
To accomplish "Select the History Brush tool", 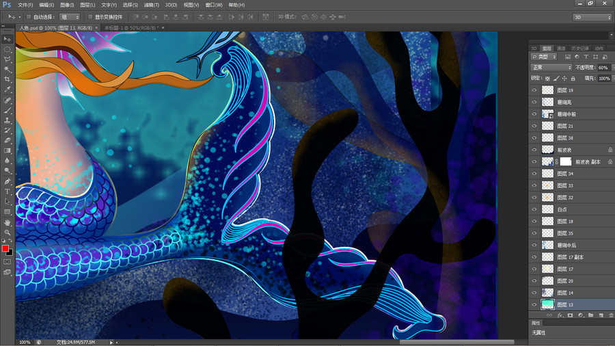I will tap(7, 130).
